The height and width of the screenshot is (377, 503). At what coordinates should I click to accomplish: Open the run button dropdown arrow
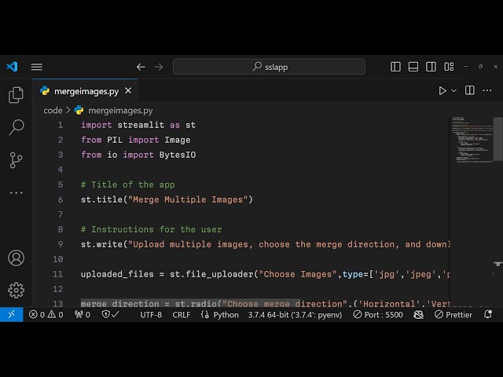pos(454,91)
